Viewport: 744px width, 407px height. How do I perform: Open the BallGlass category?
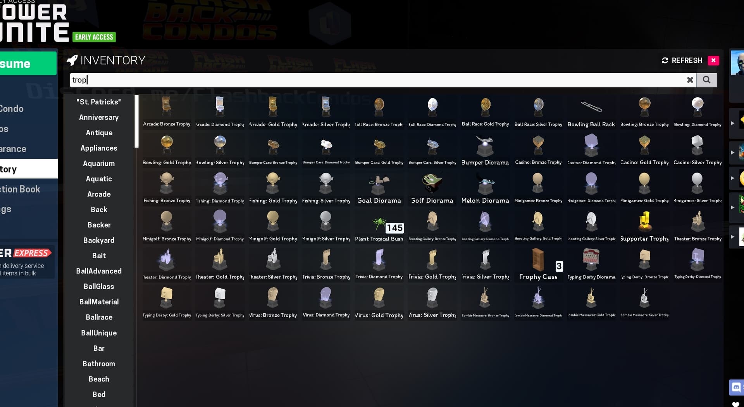coord(99,287)
